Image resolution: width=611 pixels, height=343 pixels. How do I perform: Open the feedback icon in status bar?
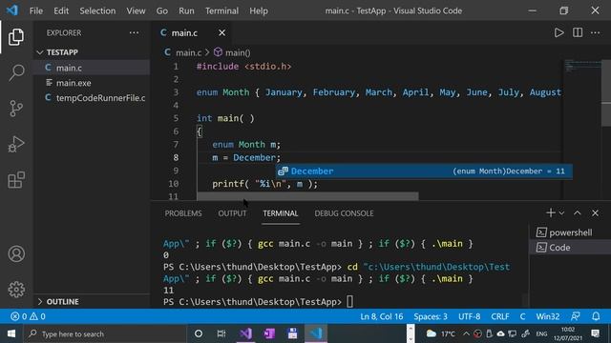(575, 316)
